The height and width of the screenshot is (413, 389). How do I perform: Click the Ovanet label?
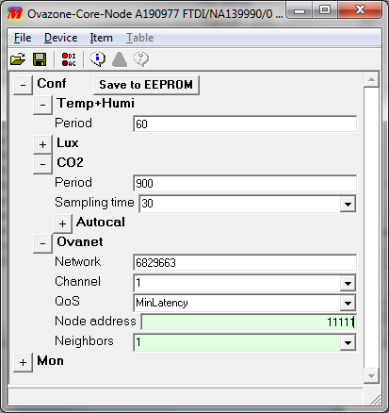80,242
